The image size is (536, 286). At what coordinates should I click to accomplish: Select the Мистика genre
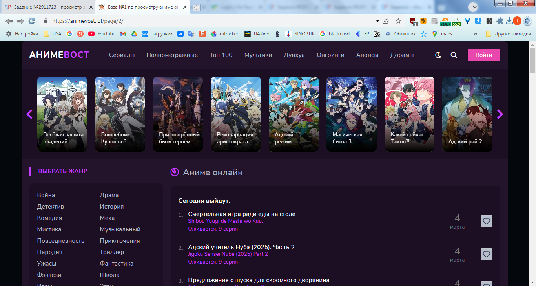[x=49, y=229]
